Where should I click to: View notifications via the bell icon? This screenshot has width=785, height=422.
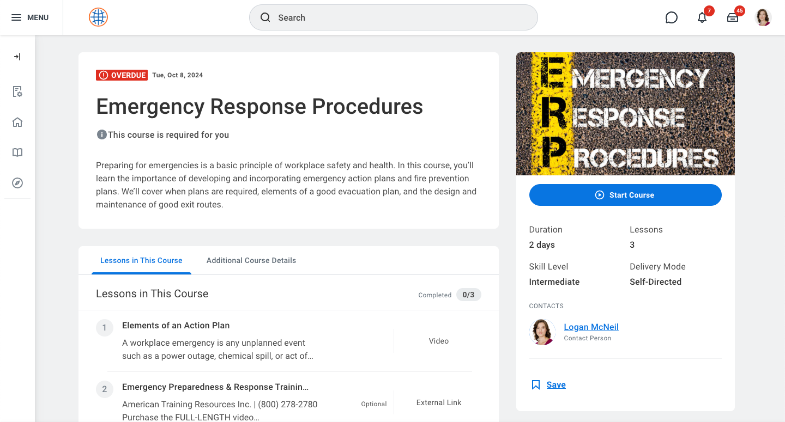pos(702,17)
